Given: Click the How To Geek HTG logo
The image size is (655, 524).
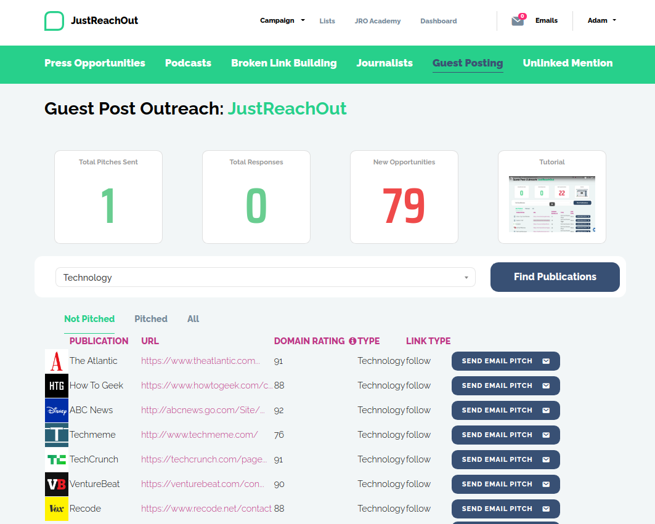Looking at the screenshot, I should (x=57, y=386).
